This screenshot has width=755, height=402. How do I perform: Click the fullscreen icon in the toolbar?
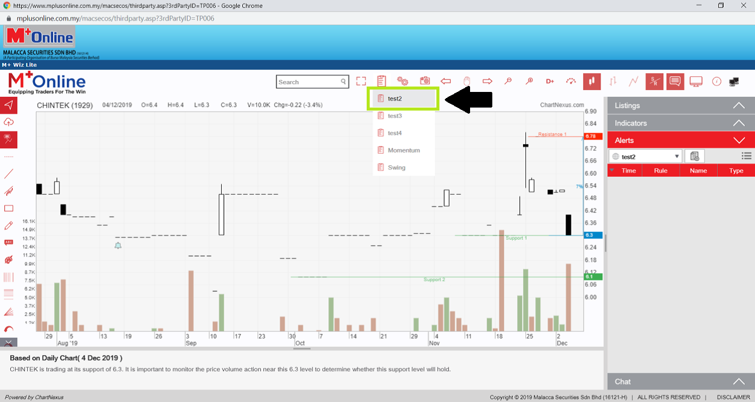(361, 81)
